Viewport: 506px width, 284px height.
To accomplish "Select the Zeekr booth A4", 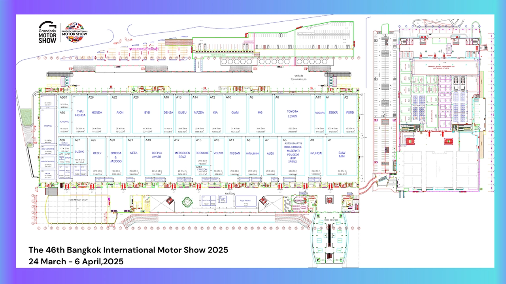I will coord(333,113).
